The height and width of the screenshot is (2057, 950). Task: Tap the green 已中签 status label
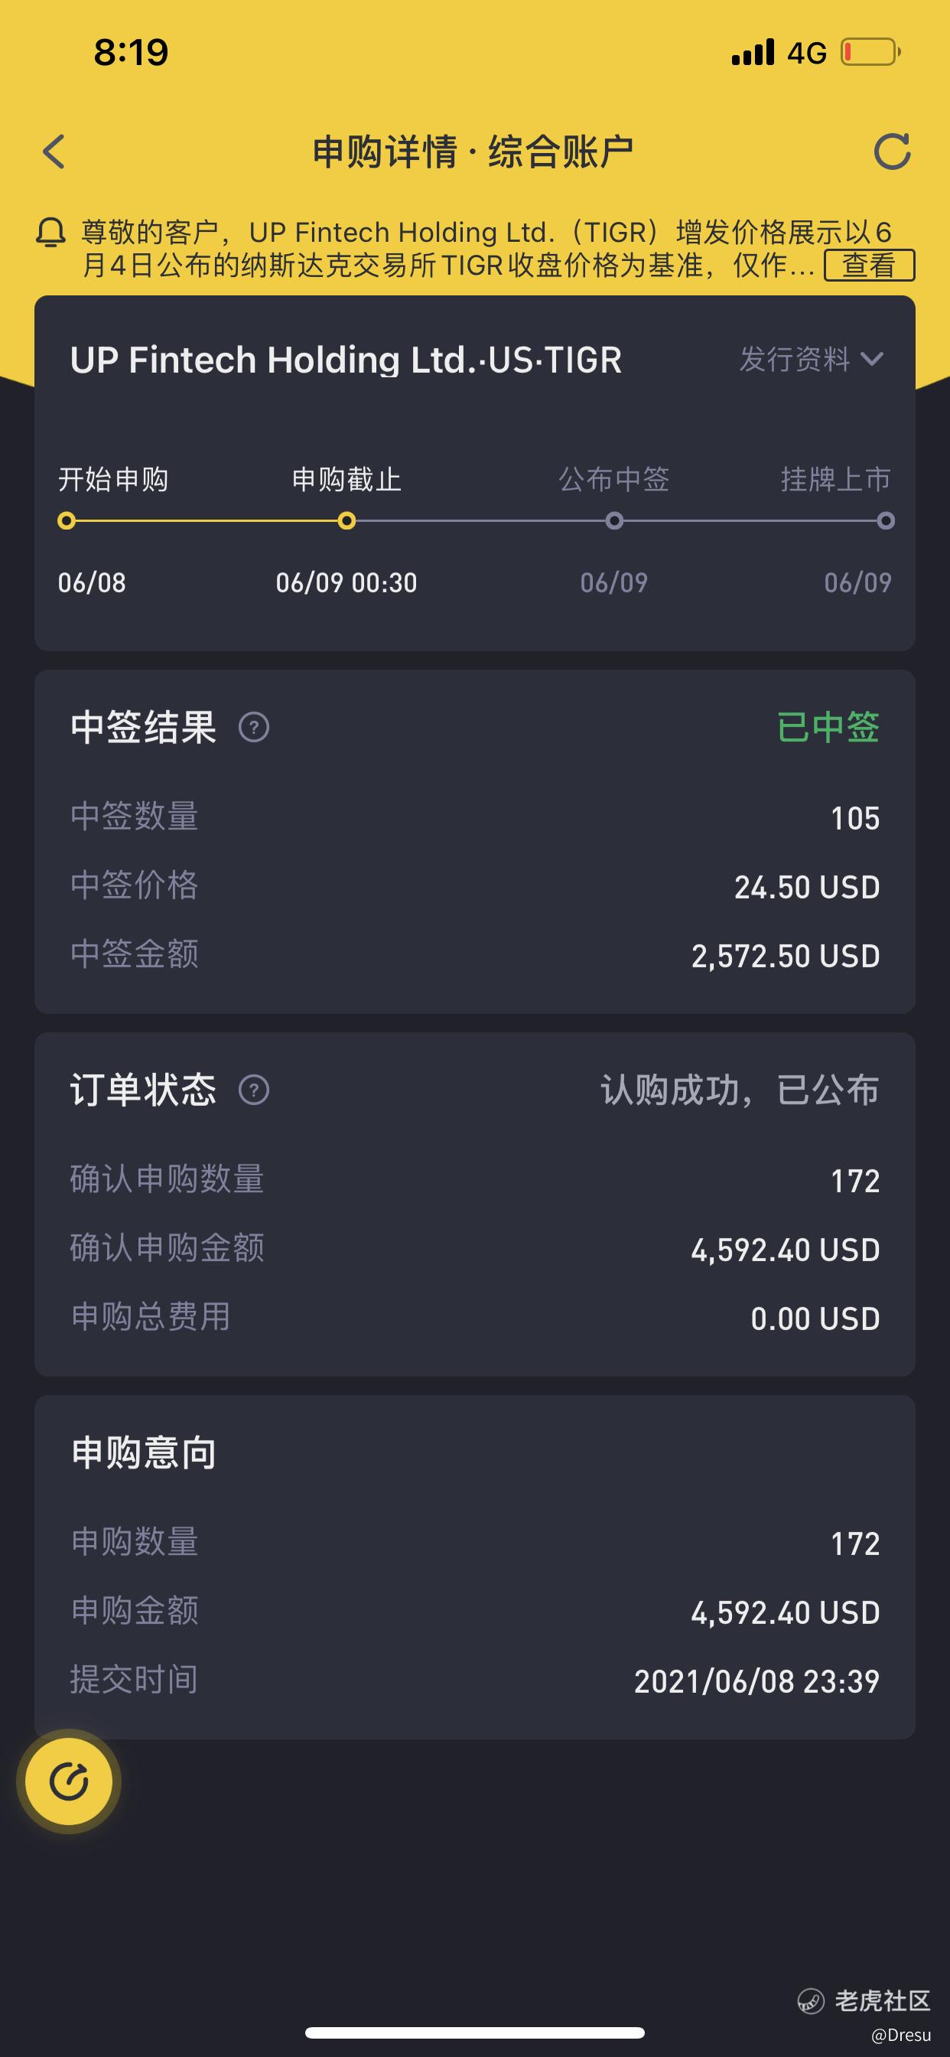tap(828, 728)
